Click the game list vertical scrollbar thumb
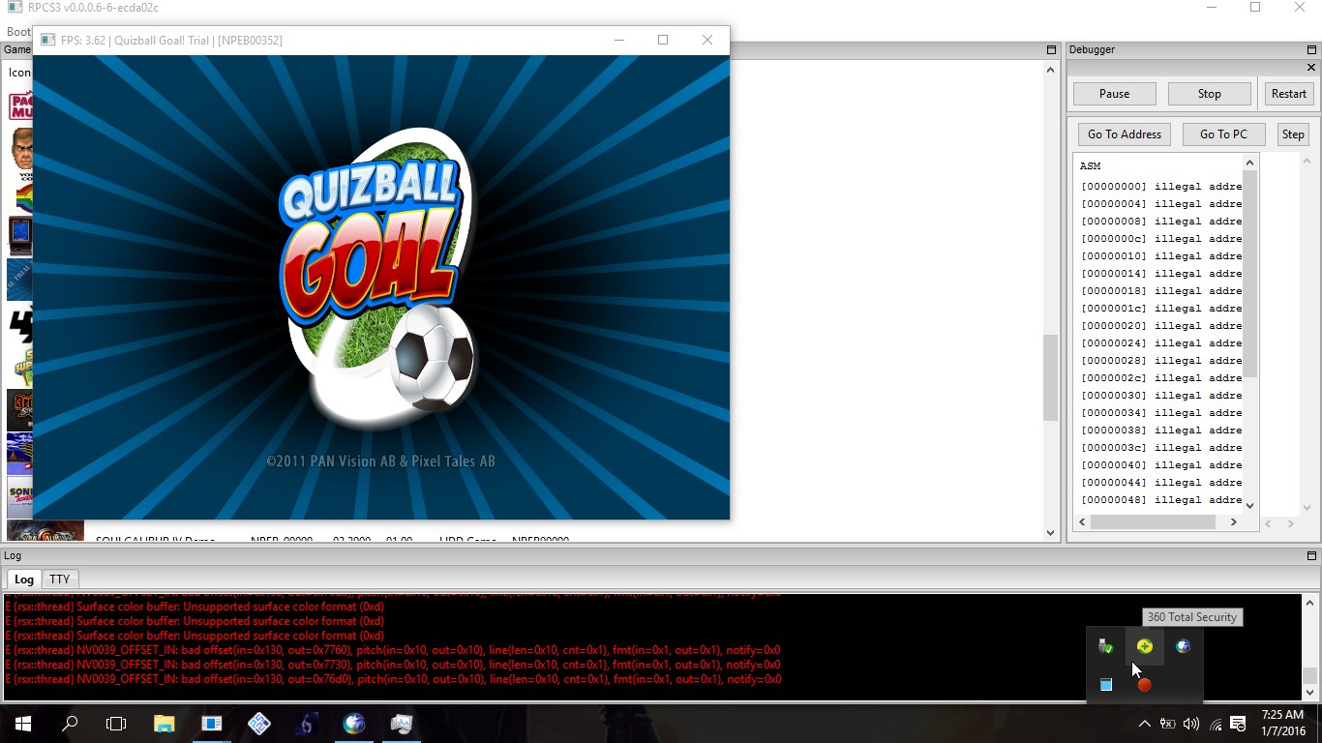Viewport: 1322px width, 743px height. pyautogui.click(x=1050, y=377)
